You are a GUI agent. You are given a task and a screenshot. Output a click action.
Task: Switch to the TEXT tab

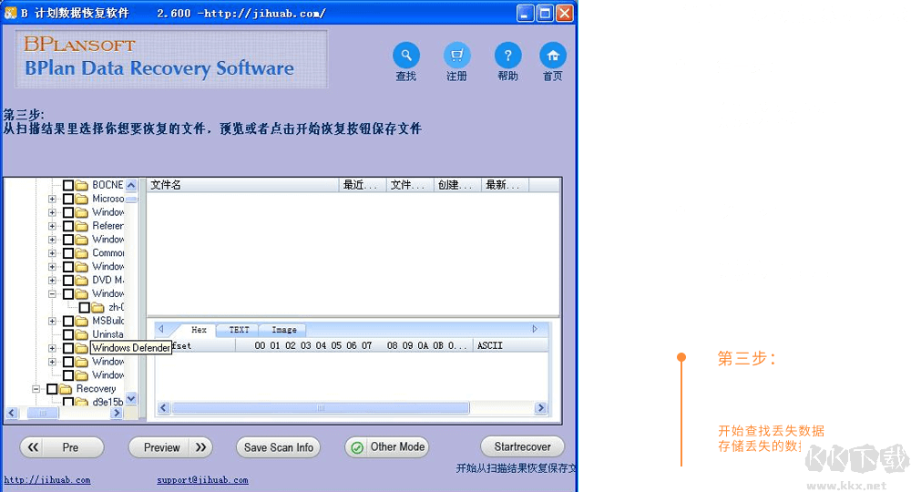pyautogui.click(x=238, y=330)
